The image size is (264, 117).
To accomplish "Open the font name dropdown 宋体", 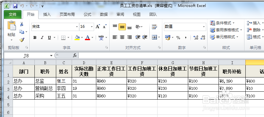I will pos(77,27).
